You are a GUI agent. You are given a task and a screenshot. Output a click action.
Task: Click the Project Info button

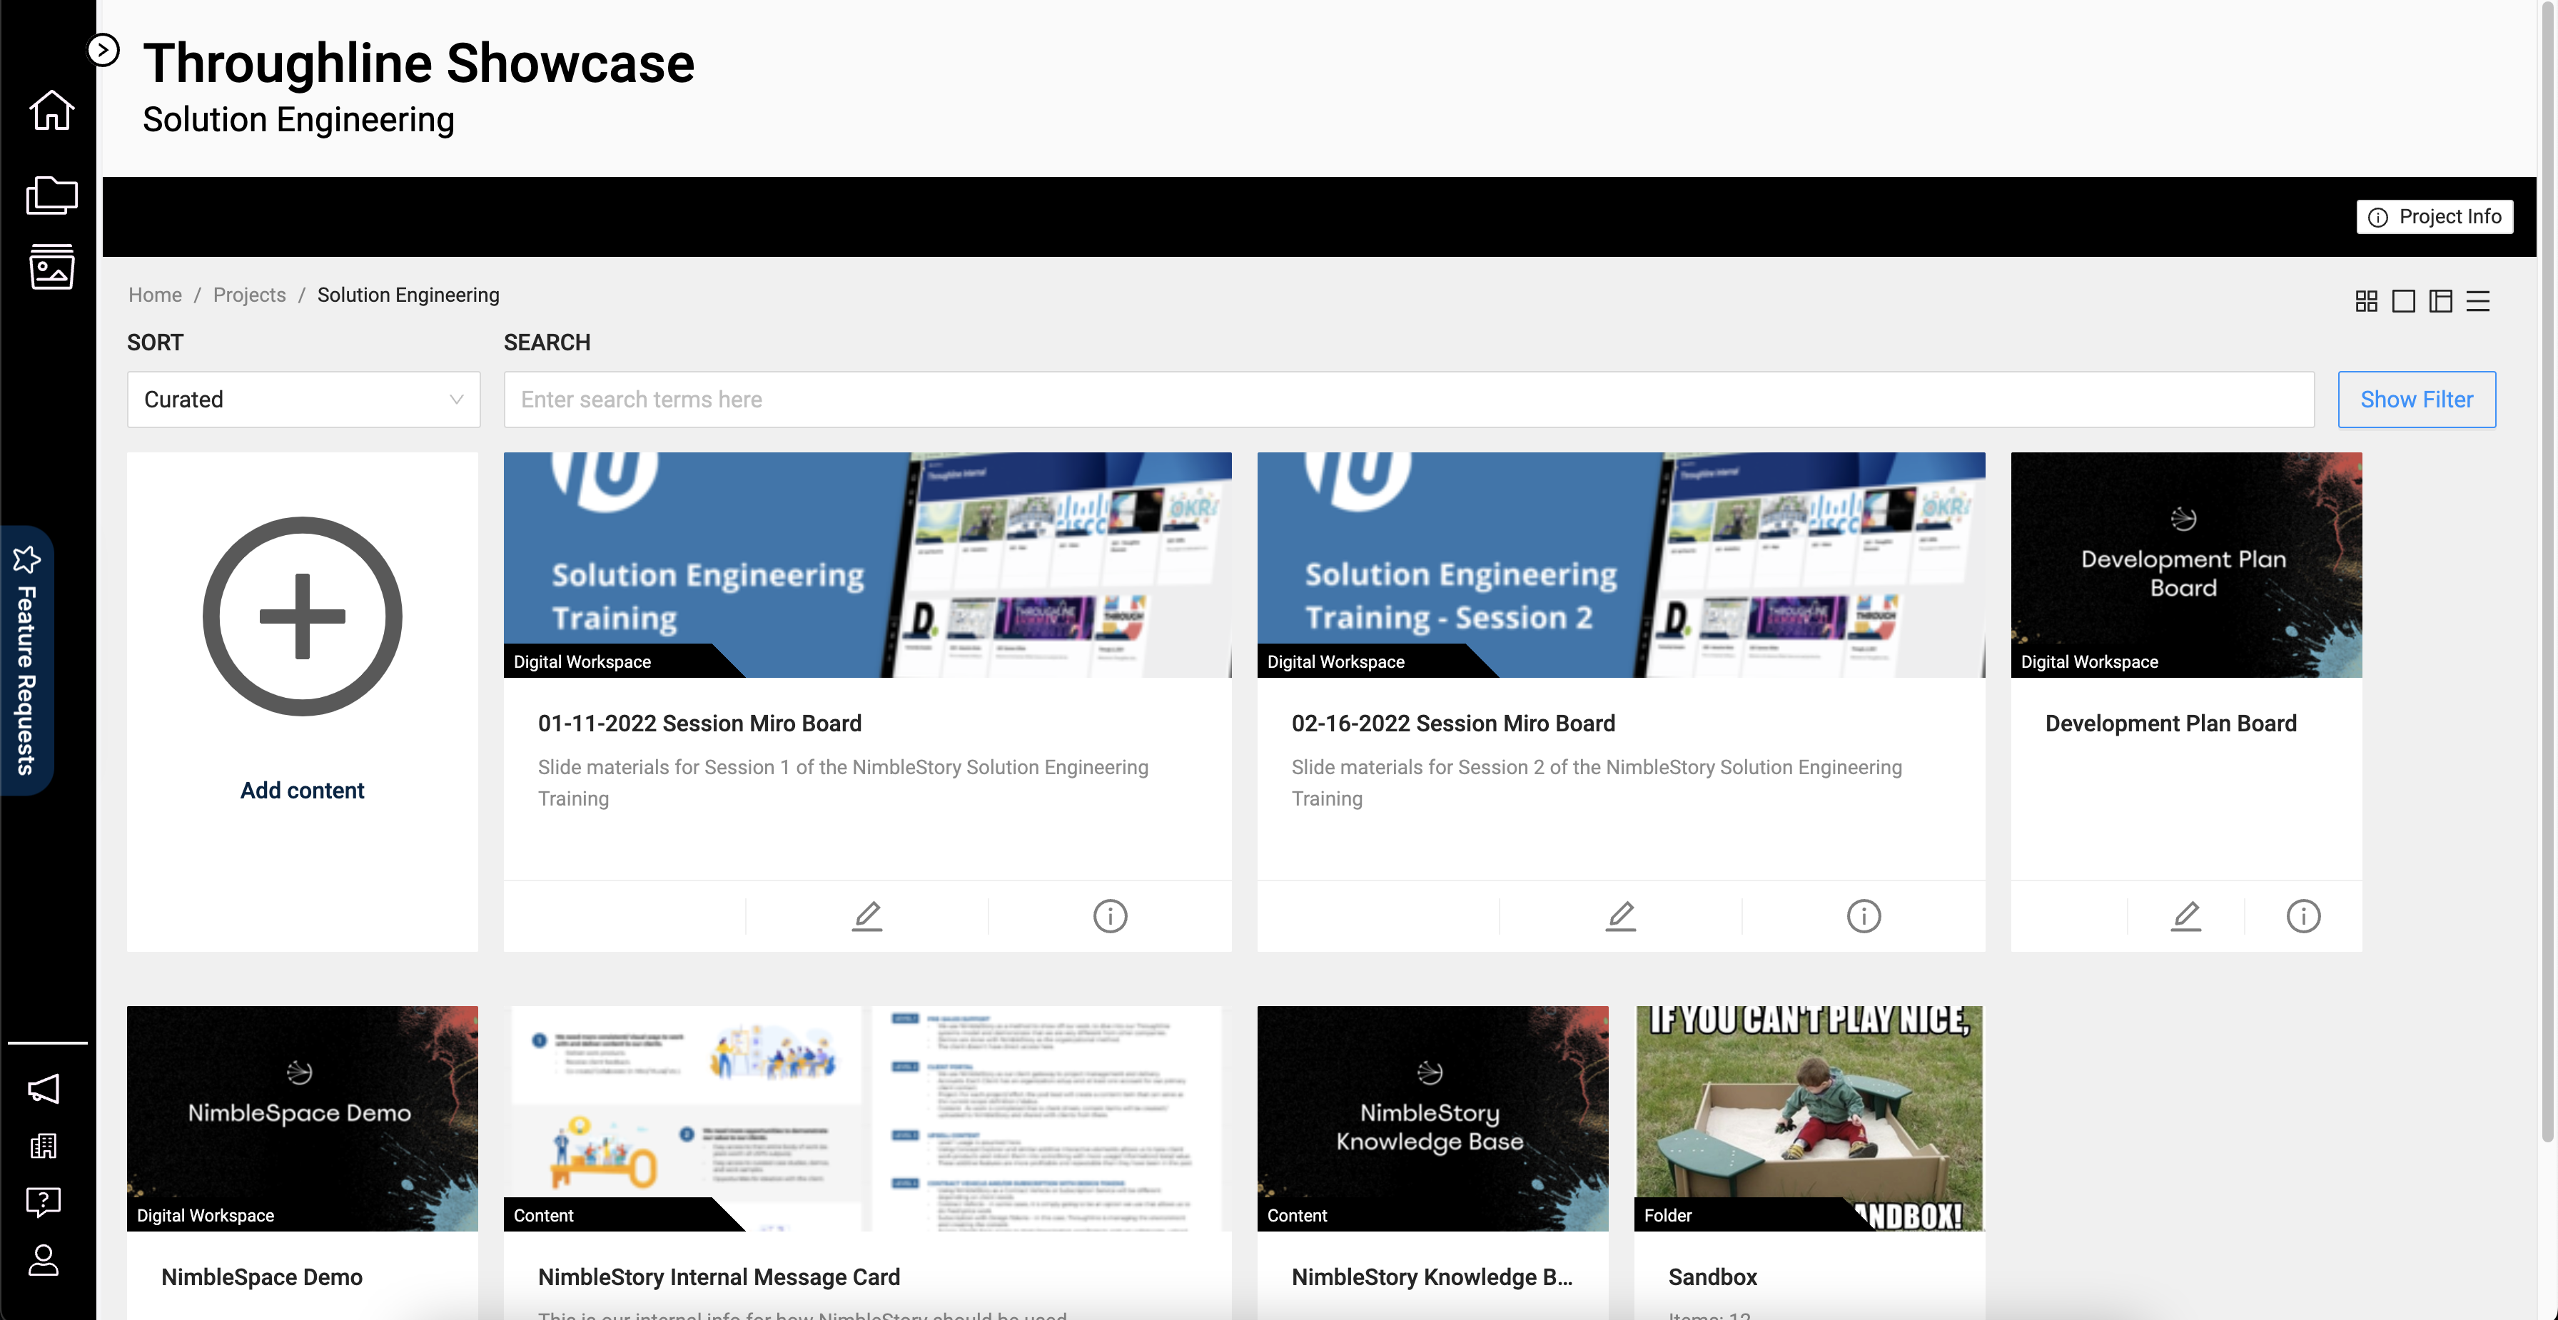(x=2434, y=216)
